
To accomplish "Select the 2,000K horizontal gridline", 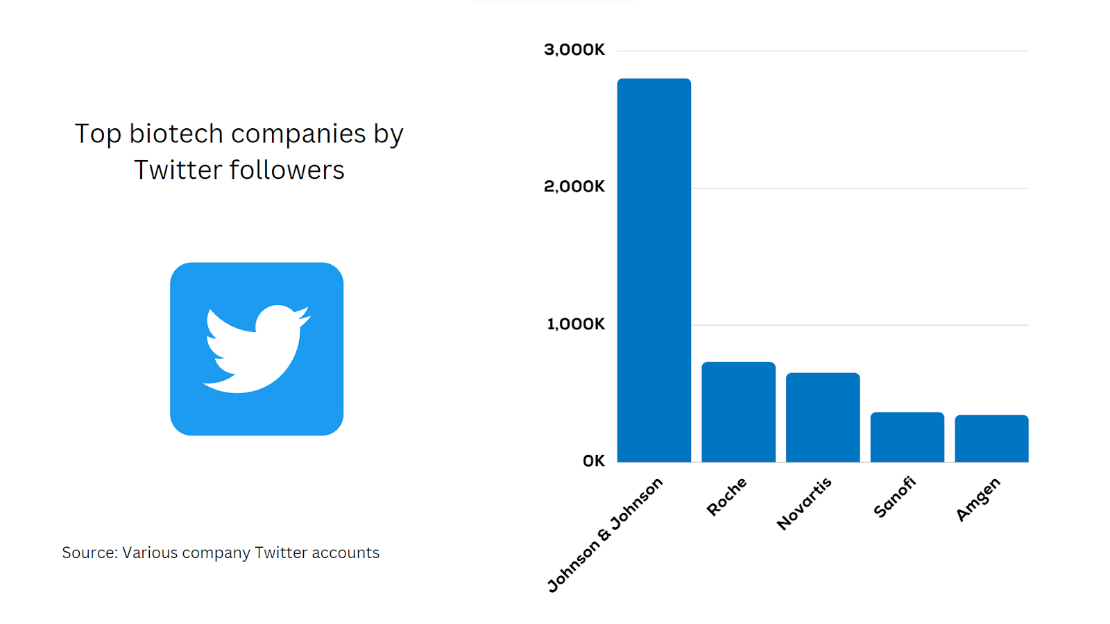I will point(860,188).
